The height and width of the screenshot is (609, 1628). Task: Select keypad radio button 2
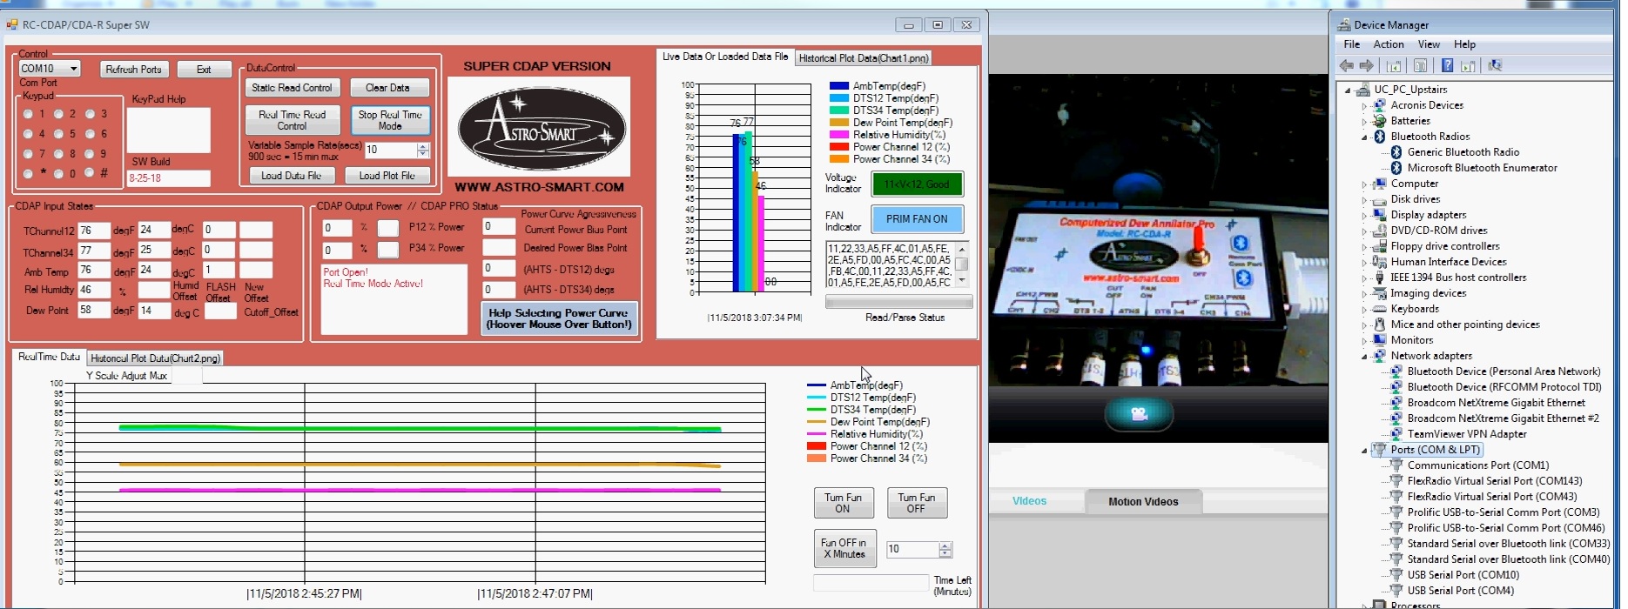tap(58, 114)
